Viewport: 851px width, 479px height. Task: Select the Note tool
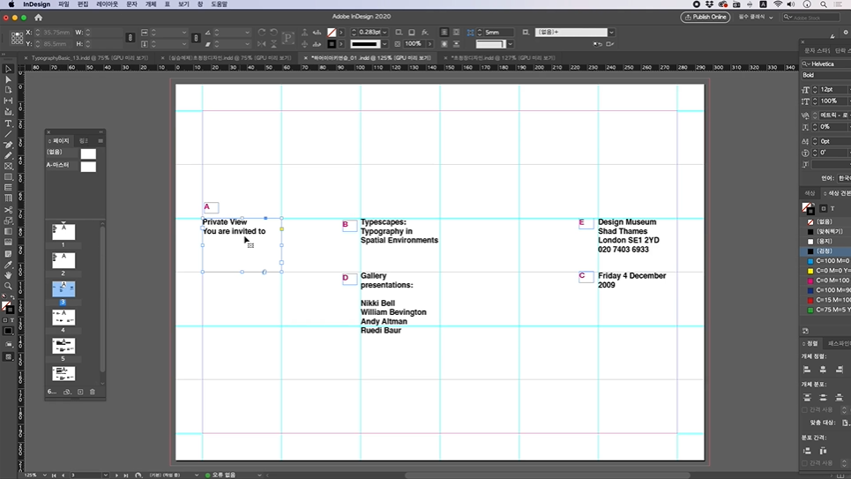[x=8, y=254]
